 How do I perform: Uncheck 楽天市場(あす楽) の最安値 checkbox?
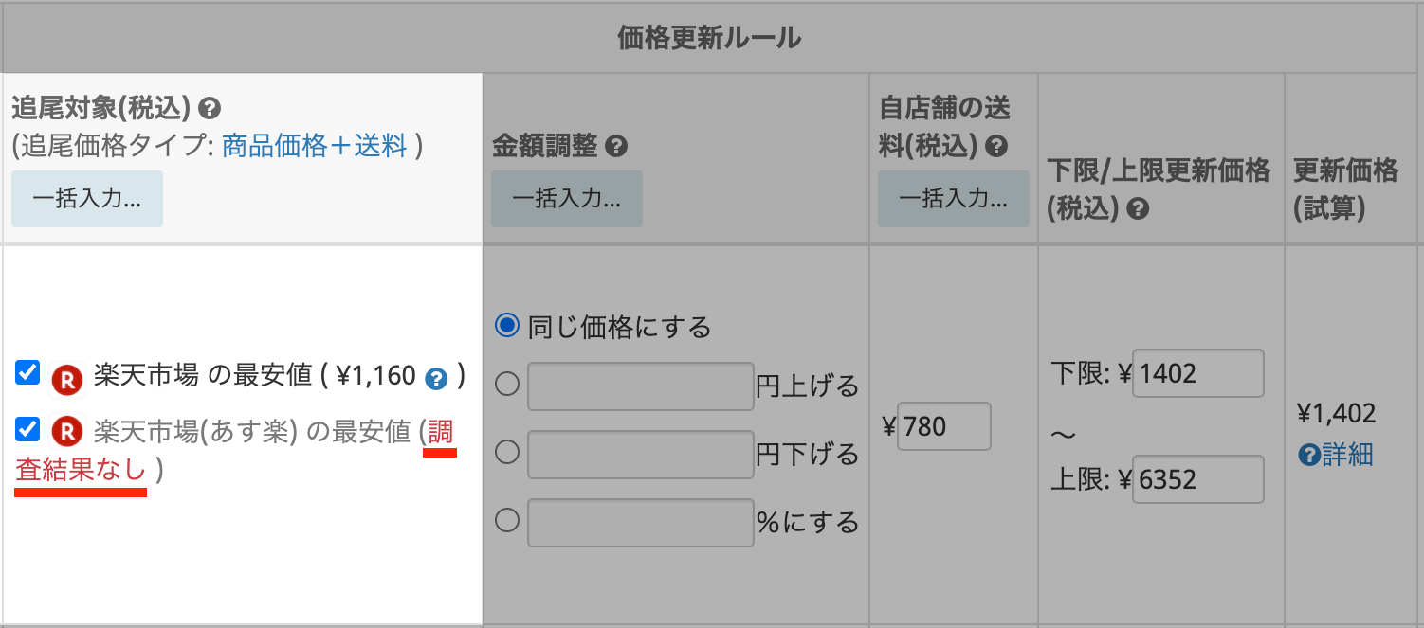pyautogui.click(x=27, y=430)
